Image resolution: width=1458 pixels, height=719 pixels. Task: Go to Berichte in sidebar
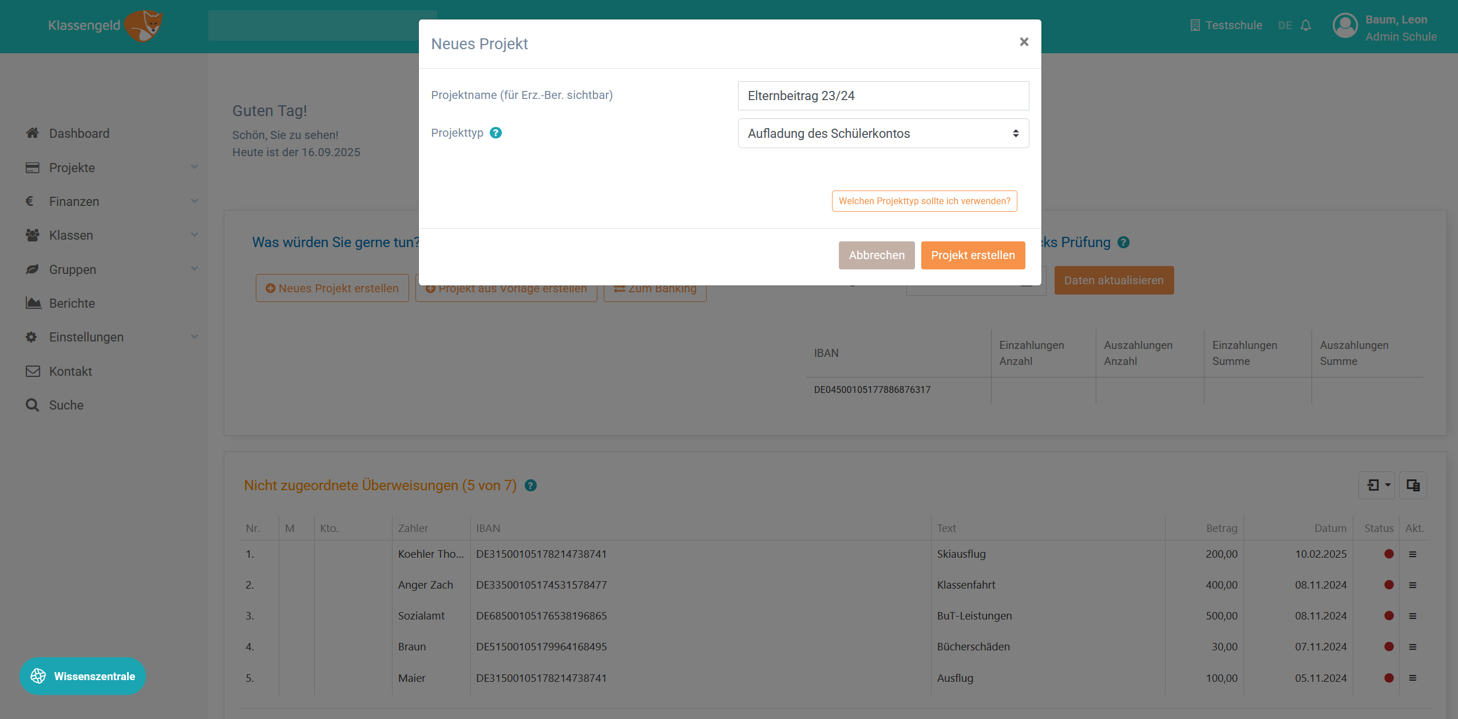click(72, 303)
